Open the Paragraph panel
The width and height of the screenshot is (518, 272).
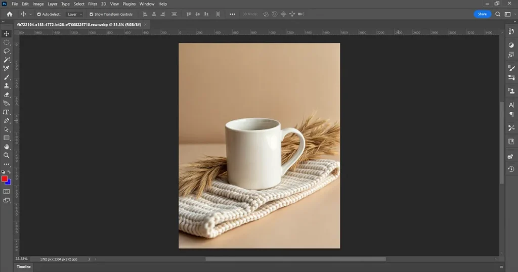(511, 114)
